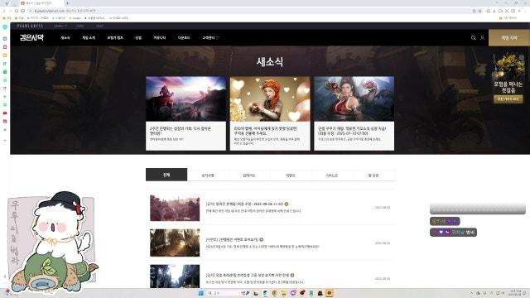This screenshot has height=298, width=530.
Task: Click the gold game start button
Action: (509, 38)
